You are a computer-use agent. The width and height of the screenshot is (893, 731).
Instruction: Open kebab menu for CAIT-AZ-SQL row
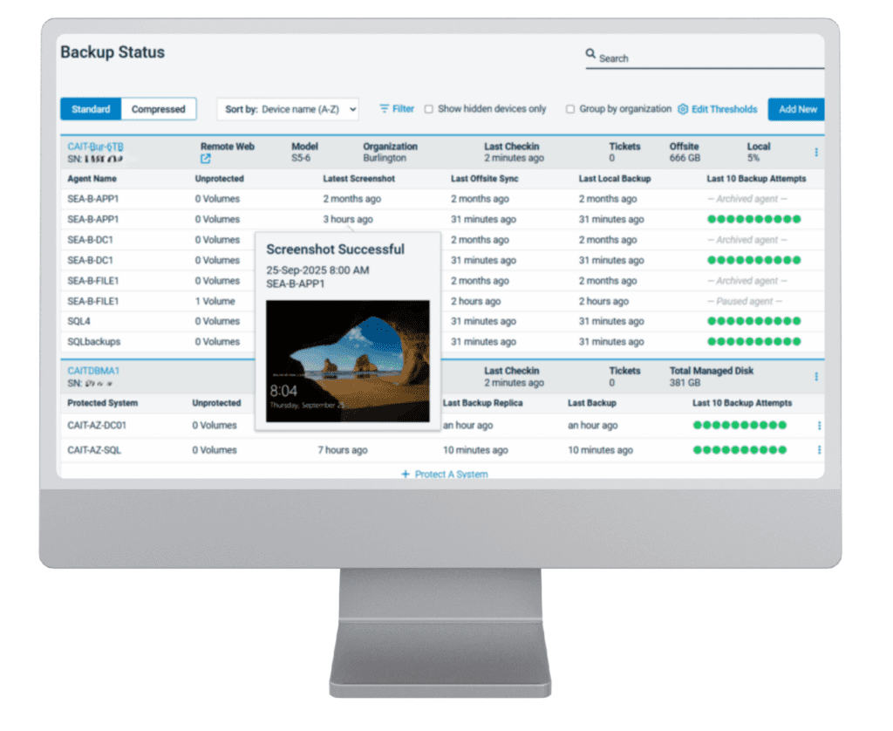pos(819,450)
